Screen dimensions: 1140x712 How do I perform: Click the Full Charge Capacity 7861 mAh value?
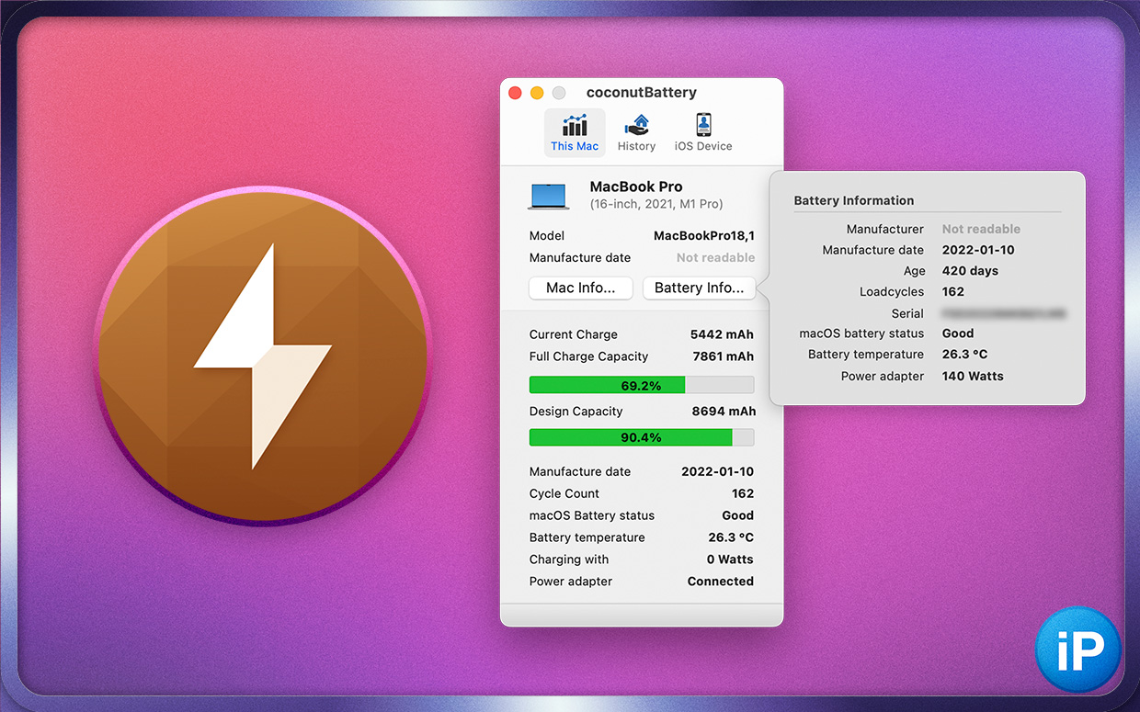pyautogui.click(x=723, y=356)
